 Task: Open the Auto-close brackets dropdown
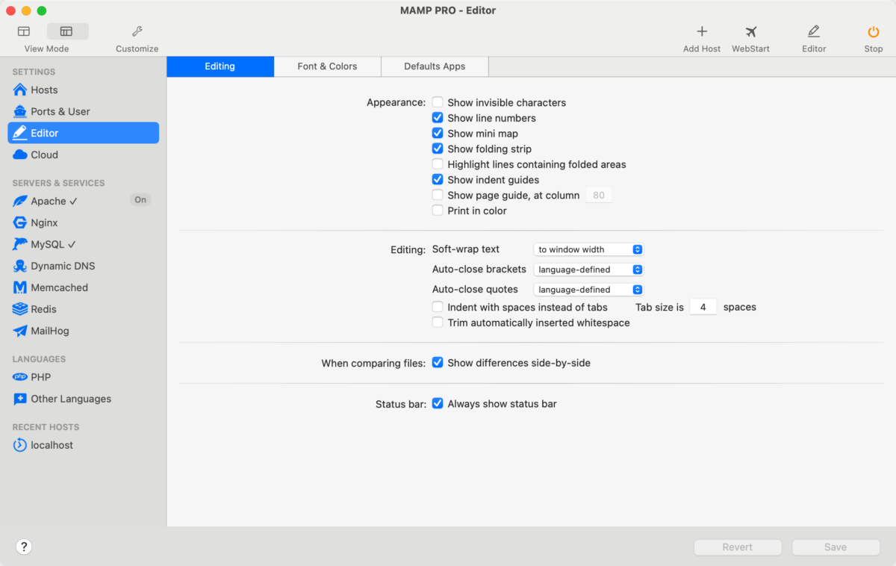tap(588, 270)
